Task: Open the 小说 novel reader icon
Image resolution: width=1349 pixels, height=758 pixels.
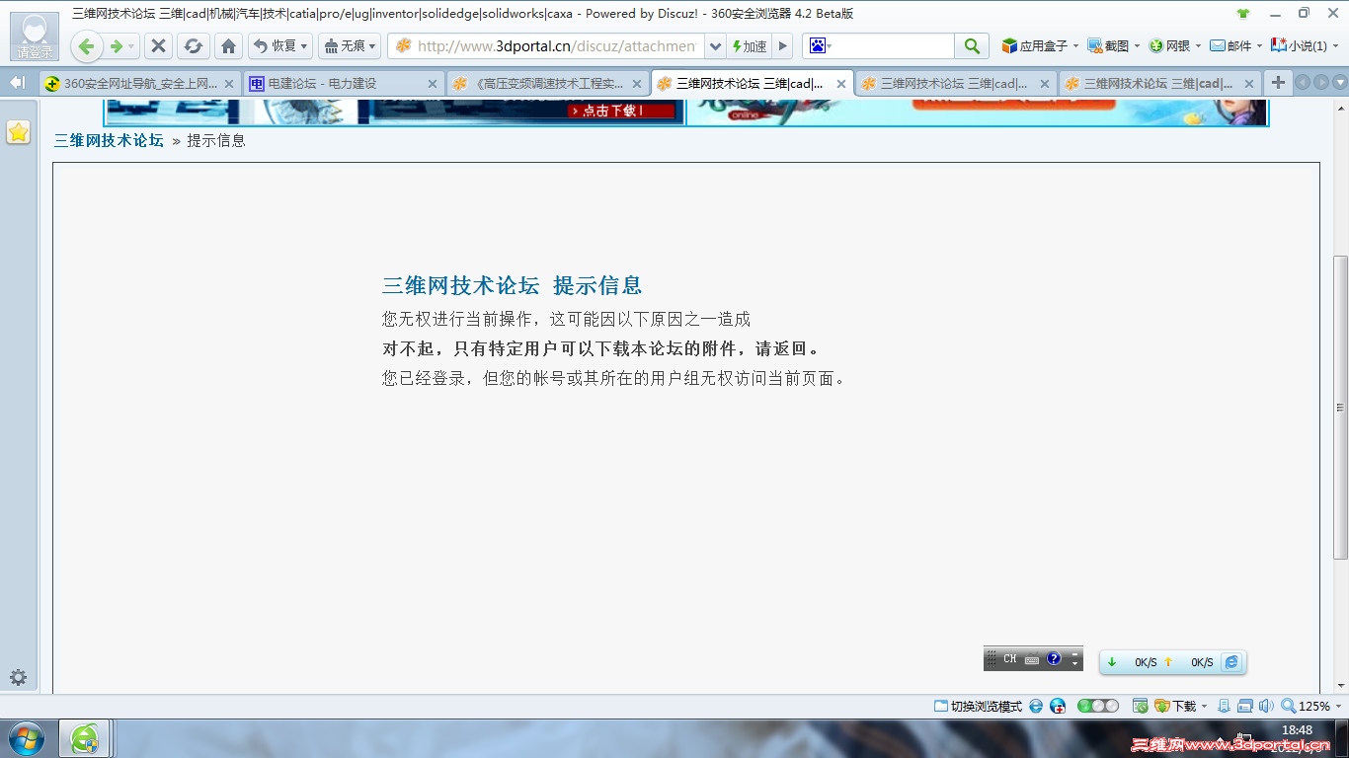Action: click(1292, 45)
